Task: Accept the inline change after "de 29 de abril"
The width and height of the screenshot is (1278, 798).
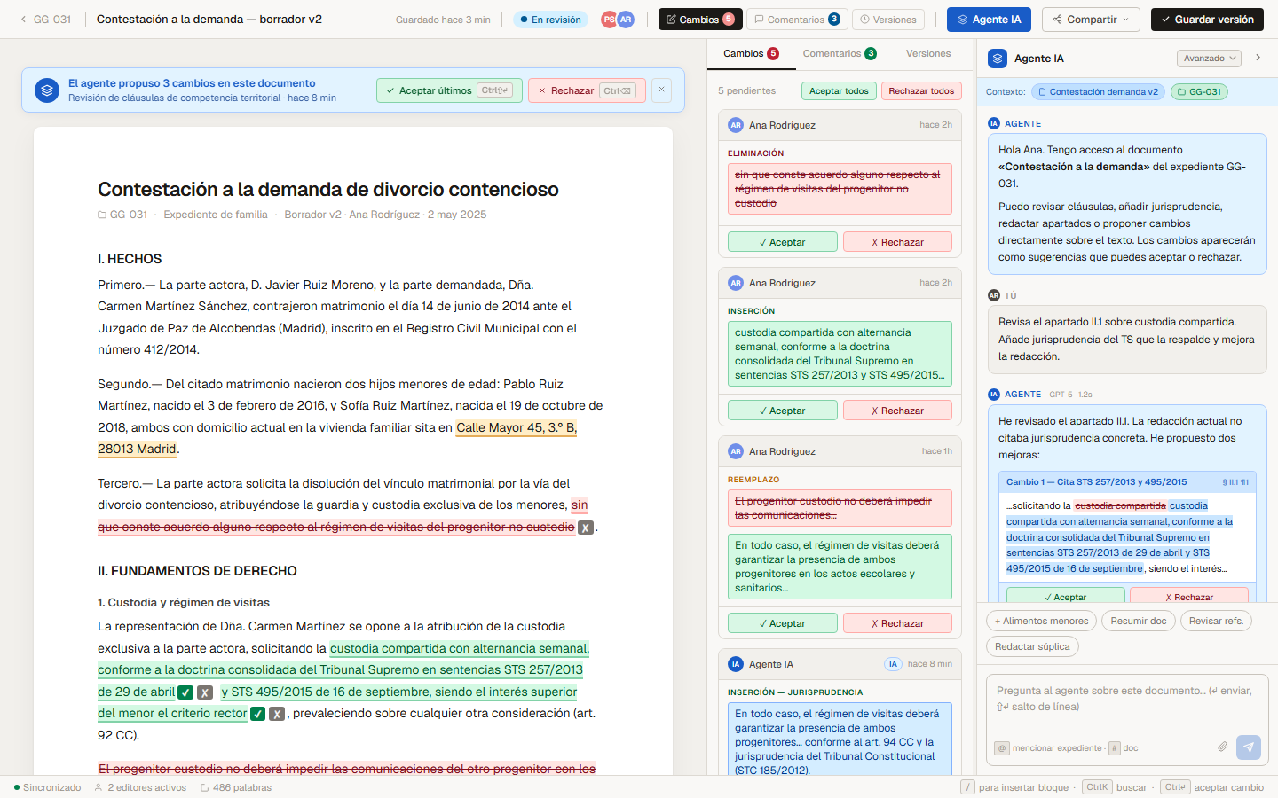Action: [x=185, y=692]
